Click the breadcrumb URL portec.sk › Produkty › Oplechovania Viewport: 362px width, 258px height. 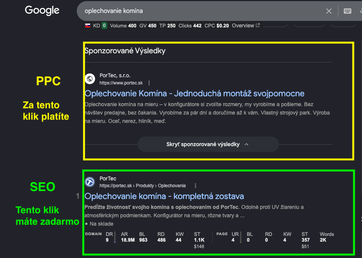click(x=143, y=186)
